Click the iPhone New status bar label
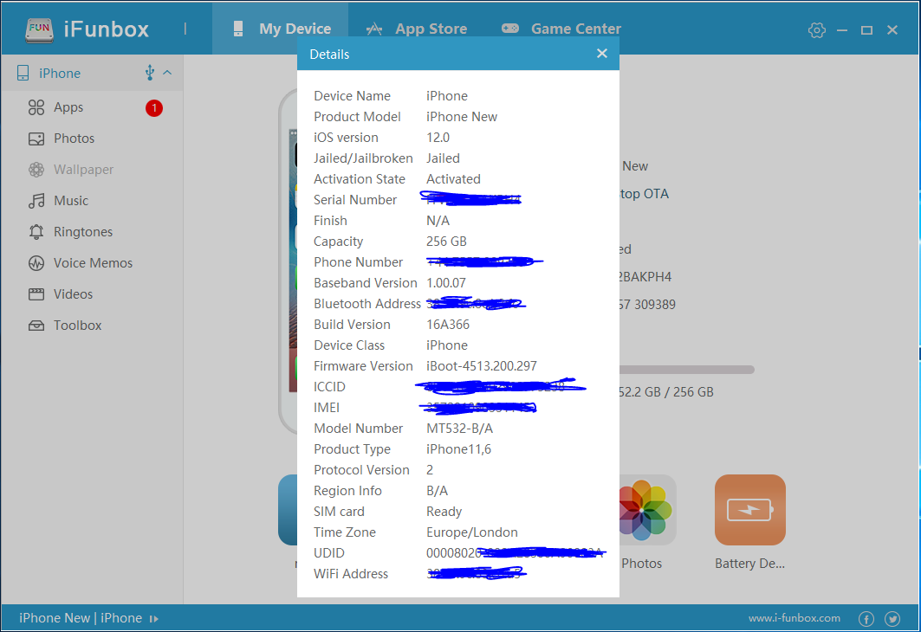This screenshot has width=921, height=632. pyautogui.click(x=81, y=618)
